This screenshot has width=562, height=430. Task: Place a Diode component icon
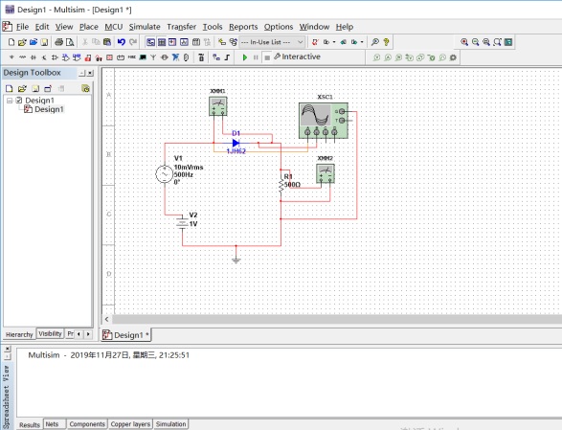(34, 57)
